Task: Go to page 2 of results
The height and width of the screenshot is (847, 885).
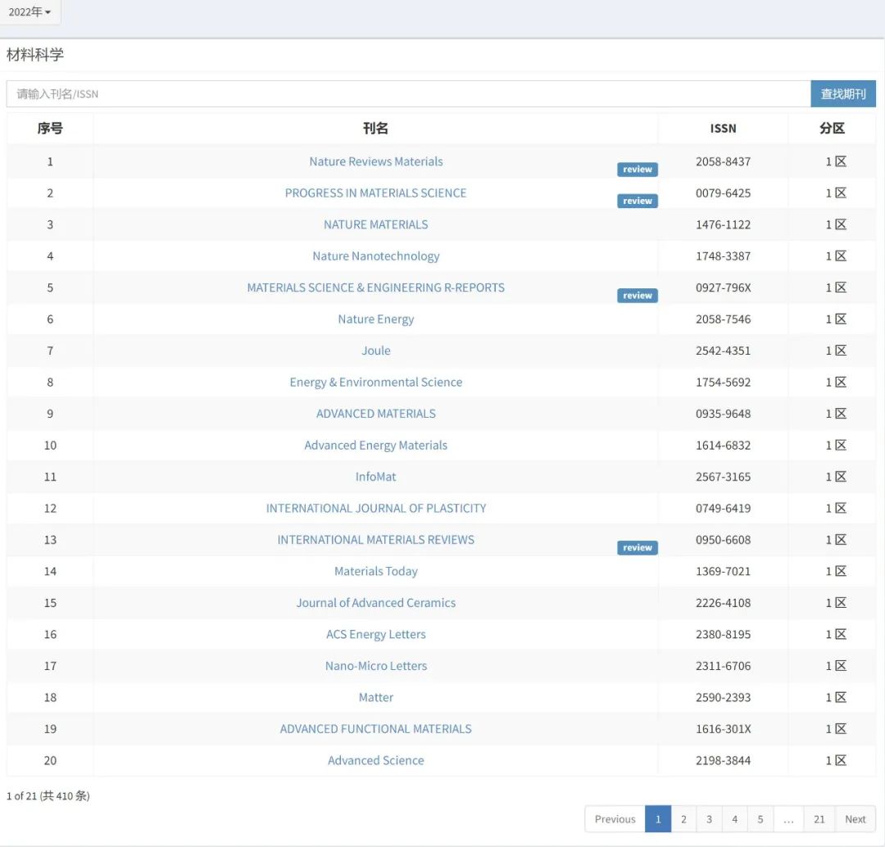Action: [x=683, y=819]
